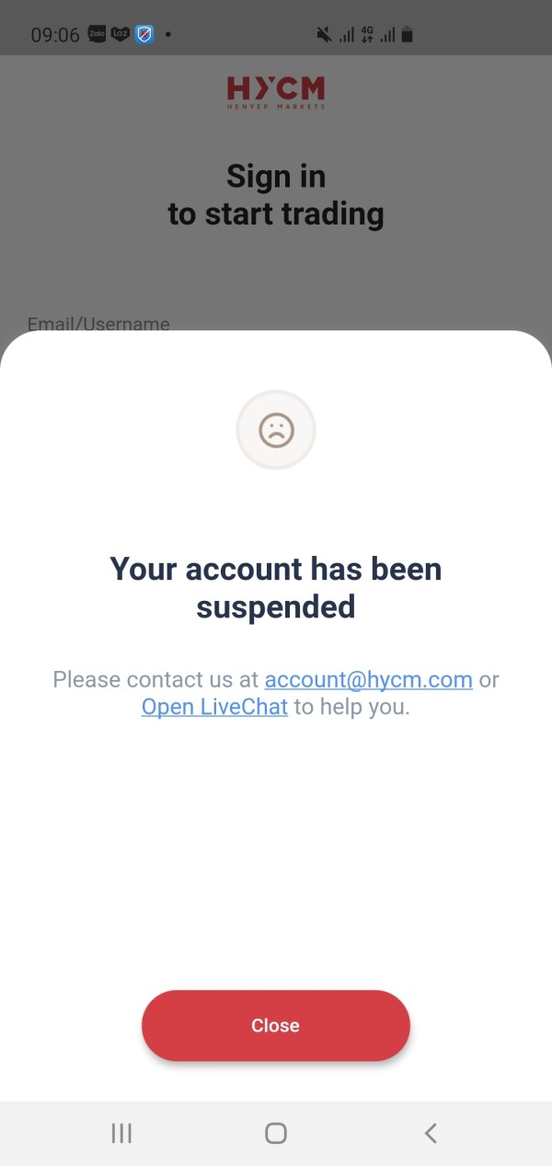
Task: Tap the HYCM logo at top
Action: coord(276,93)
